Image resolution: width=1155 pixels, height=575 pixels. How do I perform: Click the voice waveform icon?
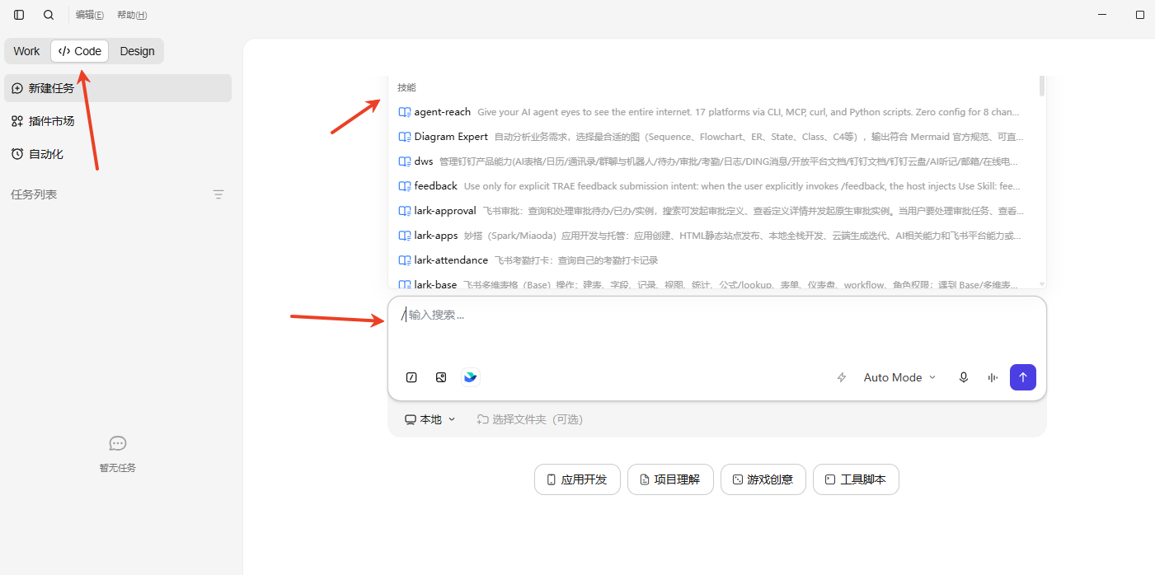pos(993,377)
